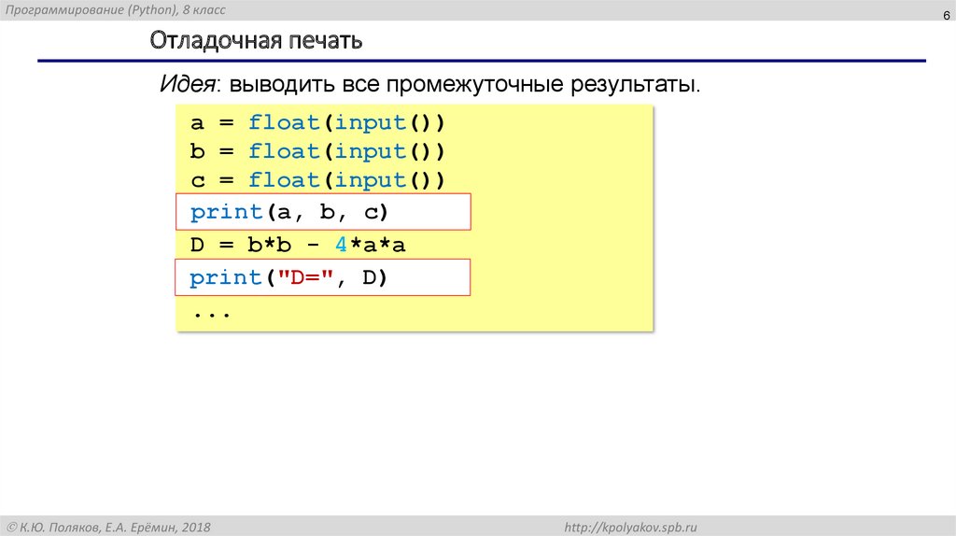Click the blue line under the title

click(x=481, y=62)
